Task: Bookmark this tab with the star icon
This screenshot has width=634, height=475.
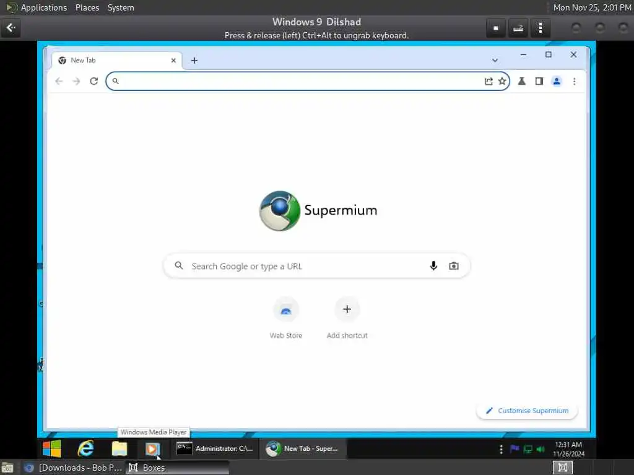Action: click(502, 81)
